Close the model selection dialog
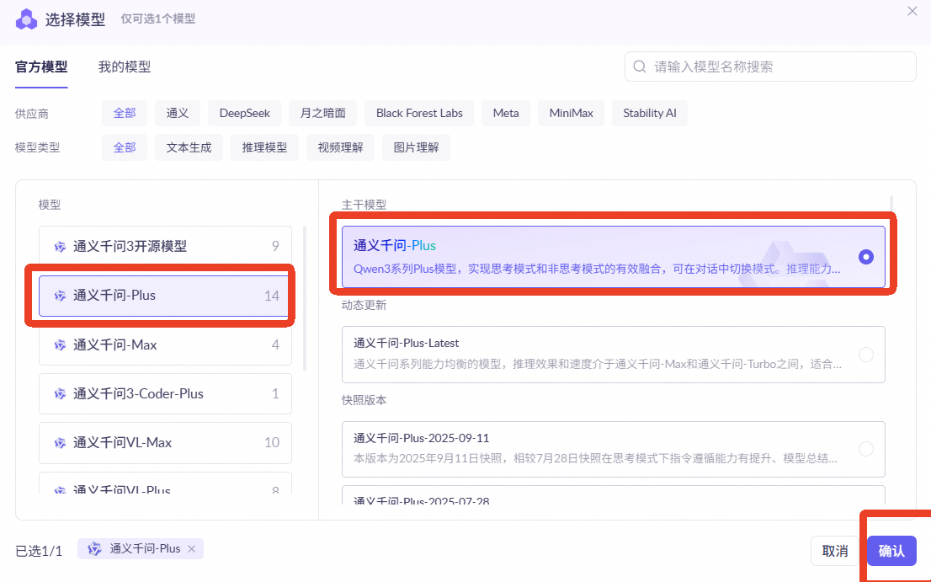 click(x=912, y=11)
